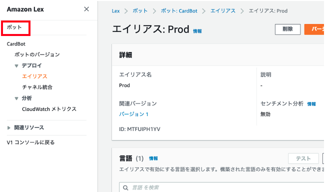The height and width of the screenshot is (192, 325).
Task: Select エイリアス in the sidebar
Action: [34, 76]
